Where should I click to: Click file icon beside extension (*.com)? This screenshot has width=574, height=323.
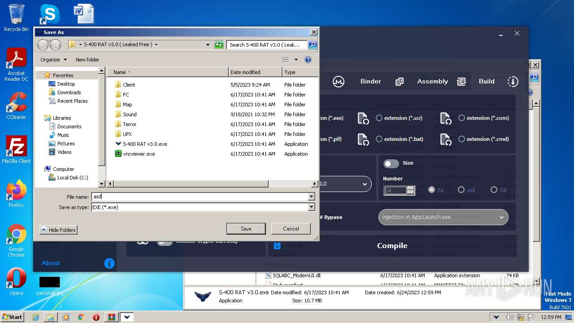(x=445, y=118)
